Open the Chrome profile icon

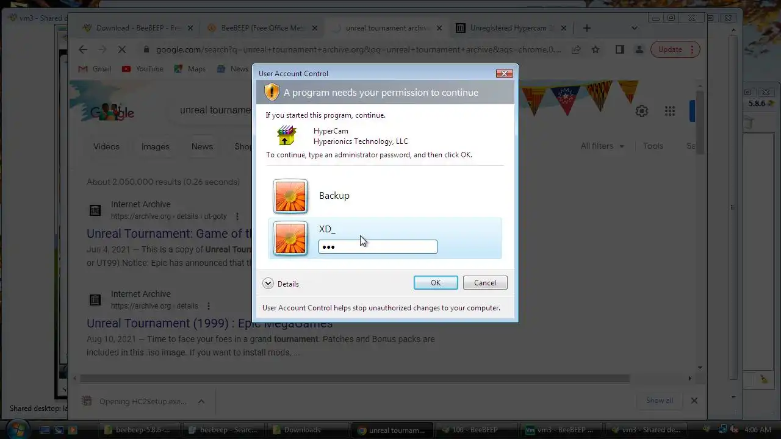639,49
